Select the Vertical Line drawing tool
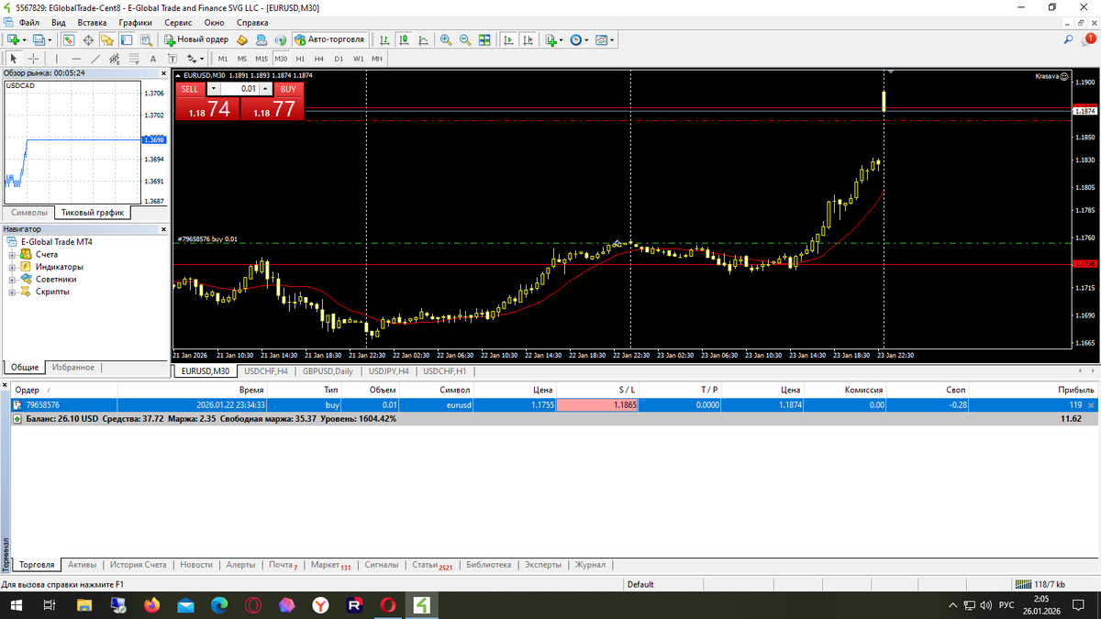This screenshot has height=619, width=1101. (57, 59)
